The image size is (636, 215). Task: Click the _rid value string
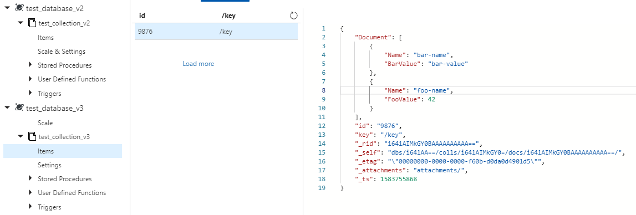click(431, 144)
